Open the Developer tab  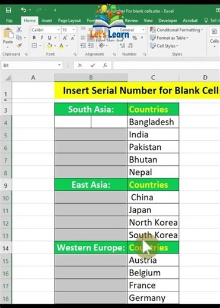168,21
